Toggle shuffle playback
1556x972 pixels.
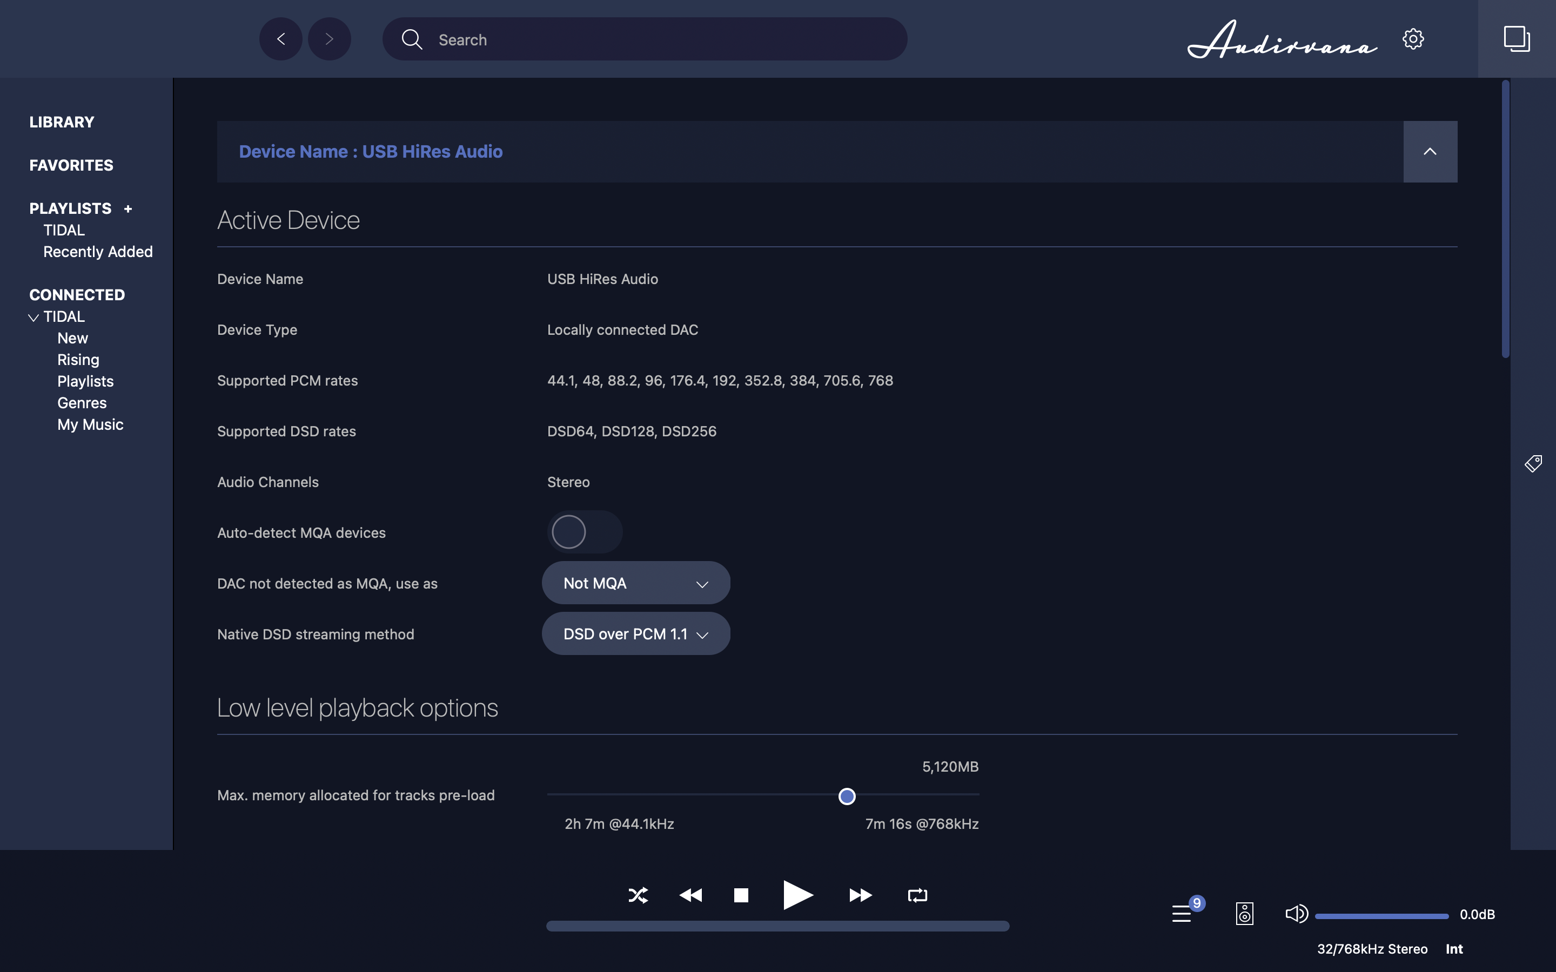click(638, 895)
